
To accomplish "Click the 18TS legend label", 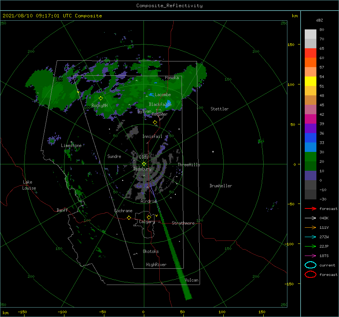I will 324,256.
